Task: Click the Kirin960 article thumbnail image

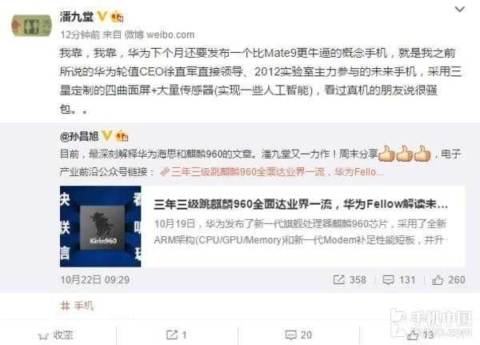Action: pyautogui.click(x=101, y=226)
